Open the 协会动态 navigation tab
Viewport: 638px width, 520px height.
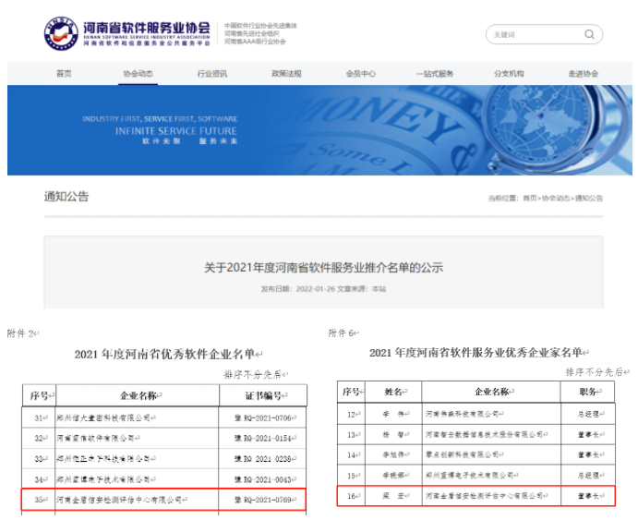[138, 74]
